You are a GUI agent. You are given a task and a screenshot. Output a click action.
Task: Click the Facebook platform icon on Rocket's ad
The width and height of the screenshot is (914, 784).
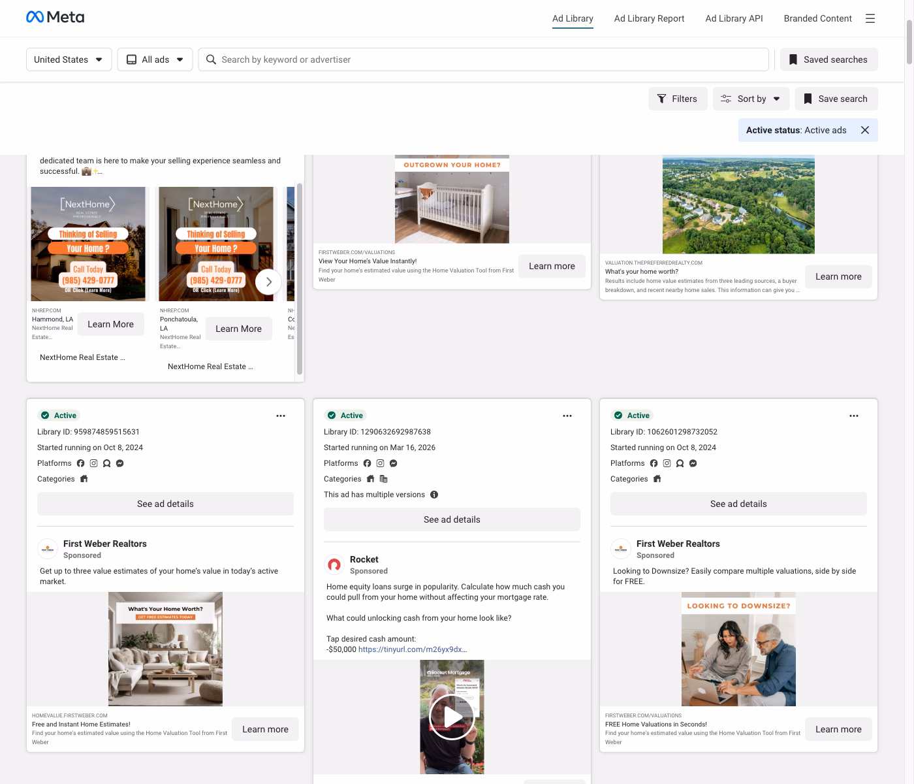point(367,463)
